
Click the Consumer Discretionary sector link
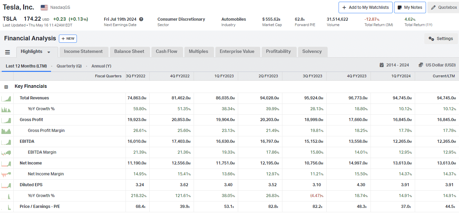pos(181,19)
